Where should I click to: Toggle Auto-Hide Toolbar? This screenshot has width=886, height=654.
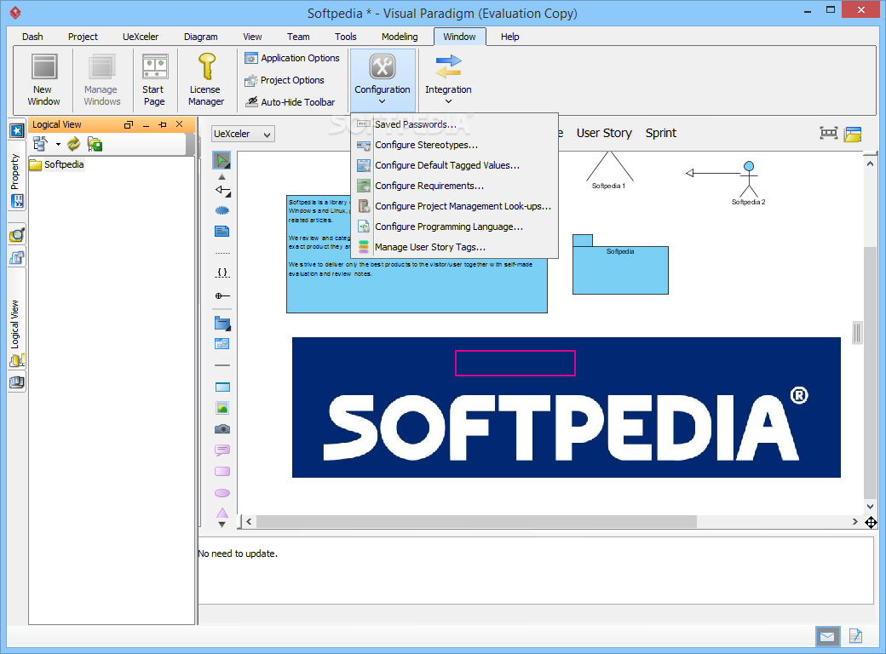point(290,102)
